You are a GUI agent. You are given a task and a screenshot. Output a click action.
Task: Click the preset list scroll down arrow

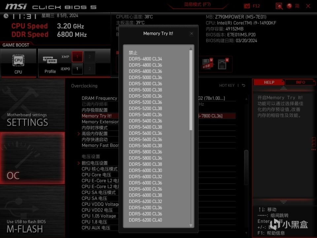pos(191,225)
